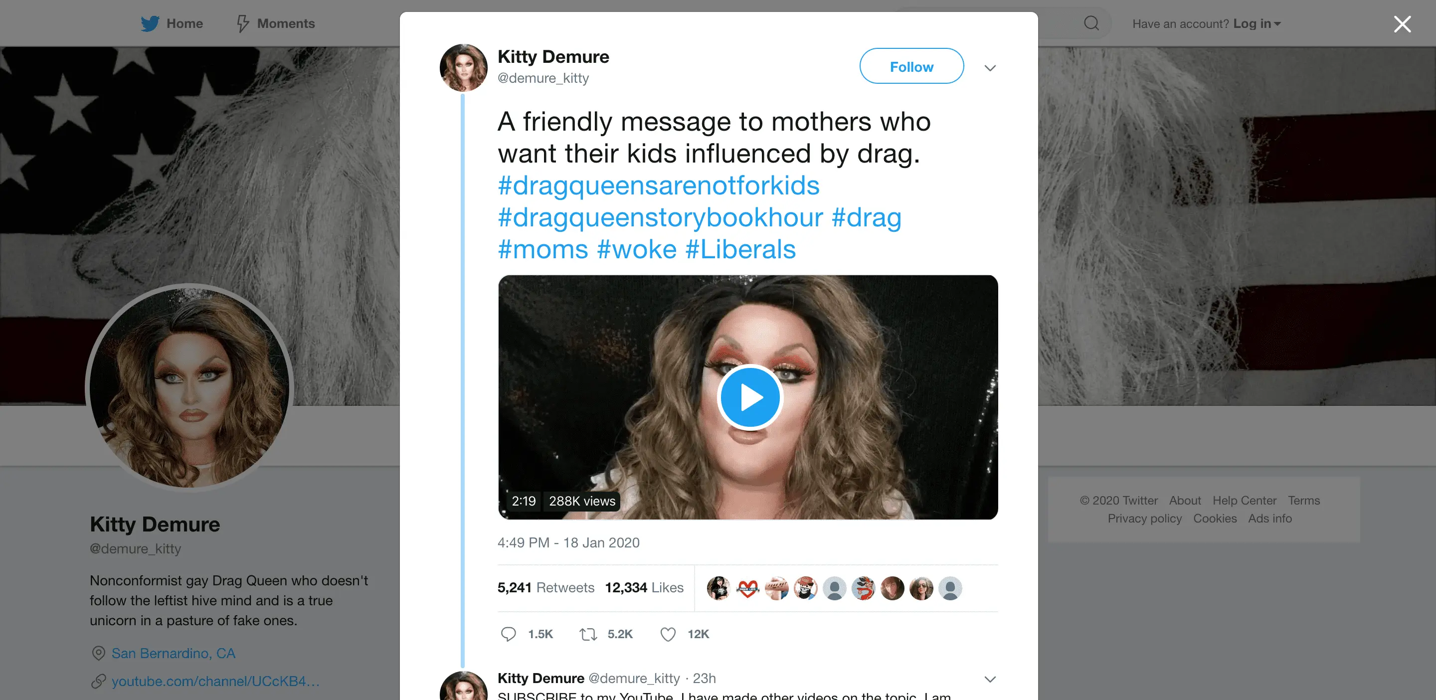Click the retweet arrows icon
Viewport: 1436px width, 700px height.
(x=588, y=634)
